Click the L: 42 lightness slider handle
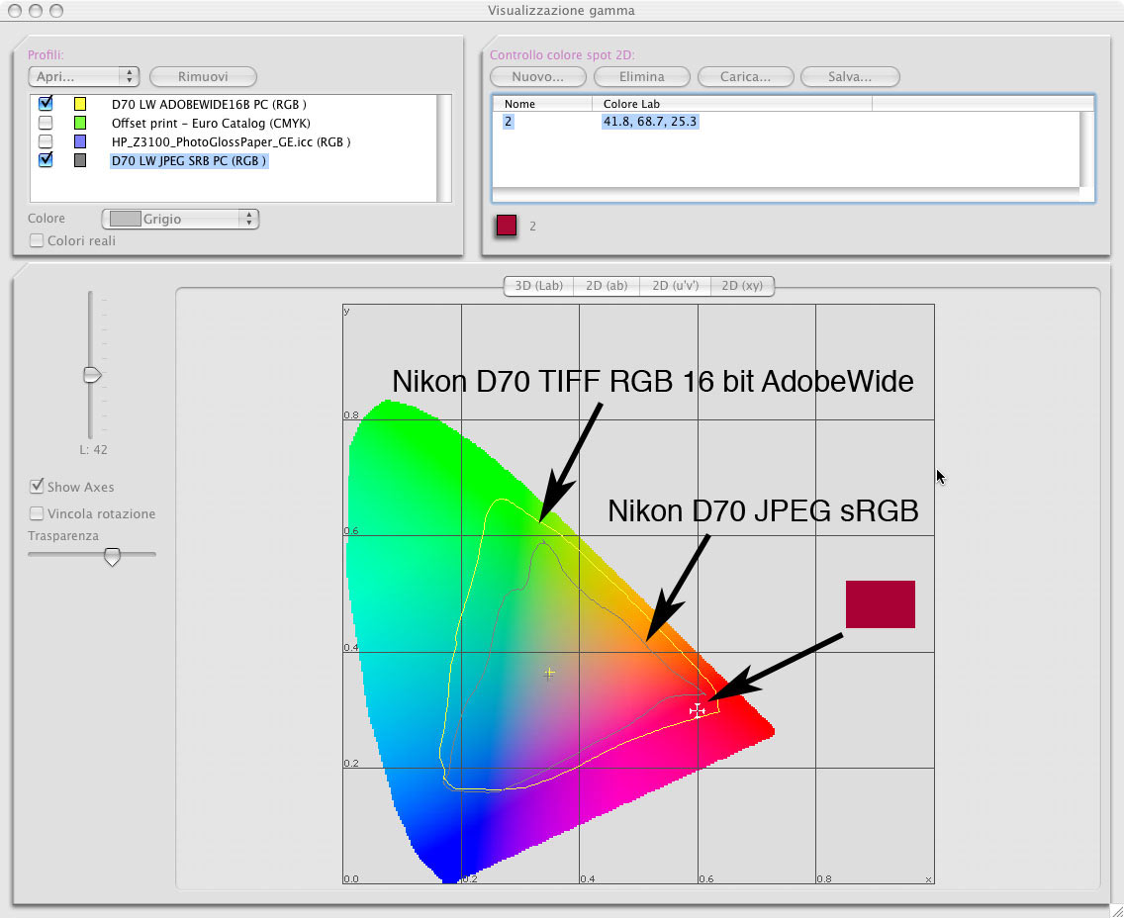The height and width of the screenshot is (918, 1124). coord(92,375)
